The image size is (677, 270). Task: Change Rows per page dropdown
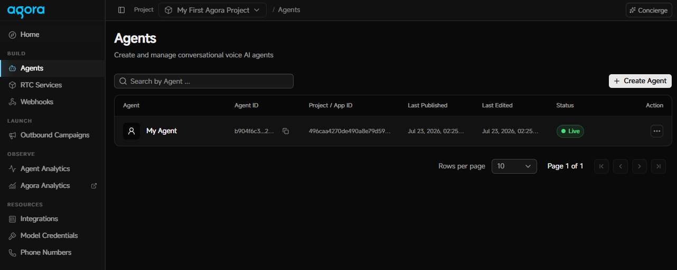pyautogui.click(x=514, y=166)
